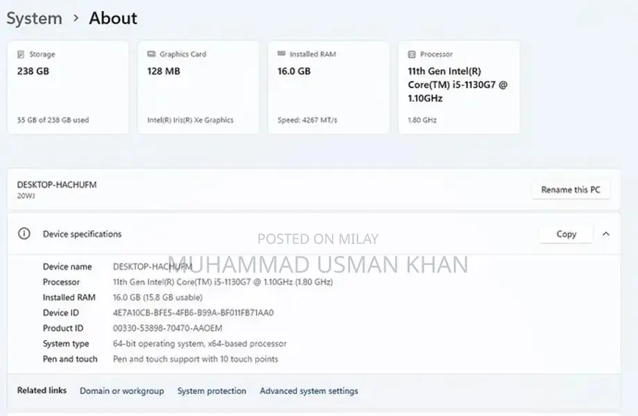Click the Storage drive icon
The width and height of the screenshot is (638, 416).
(21, 54)
